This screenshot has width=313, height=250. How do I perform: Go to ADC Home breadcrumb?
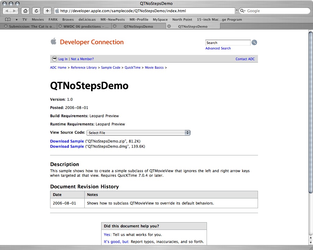tap(58, 67)
